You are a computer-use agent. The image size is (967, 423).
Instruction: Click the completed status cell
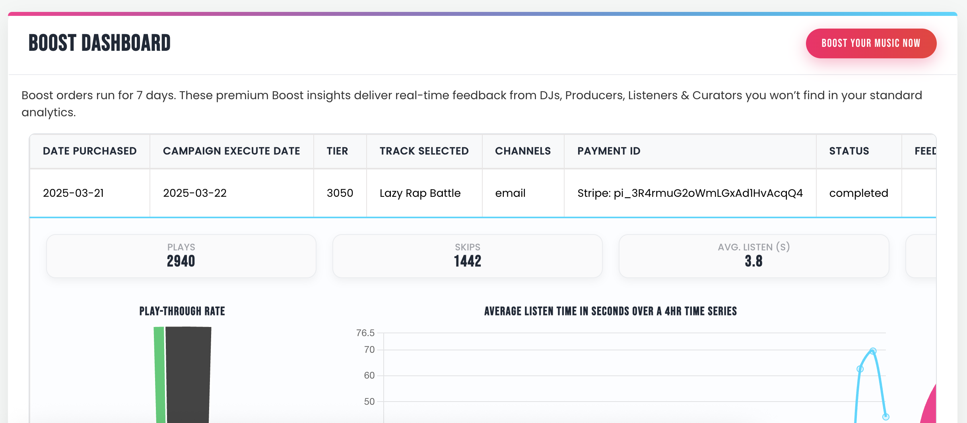[x=859, y=193]
